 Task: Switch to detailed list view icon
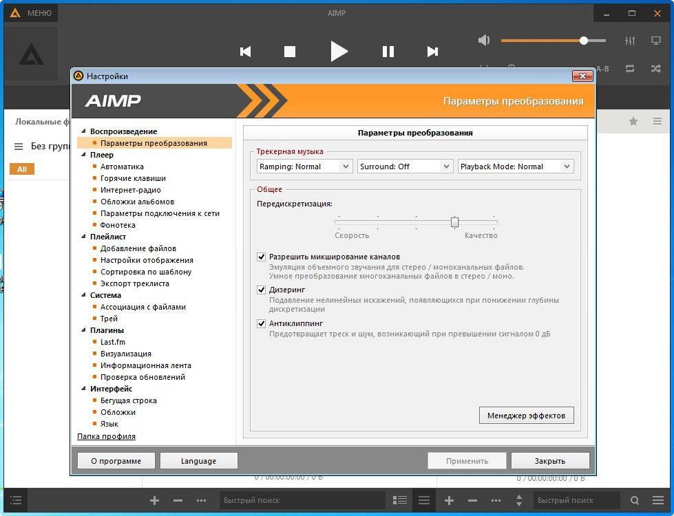coord(400,500)
